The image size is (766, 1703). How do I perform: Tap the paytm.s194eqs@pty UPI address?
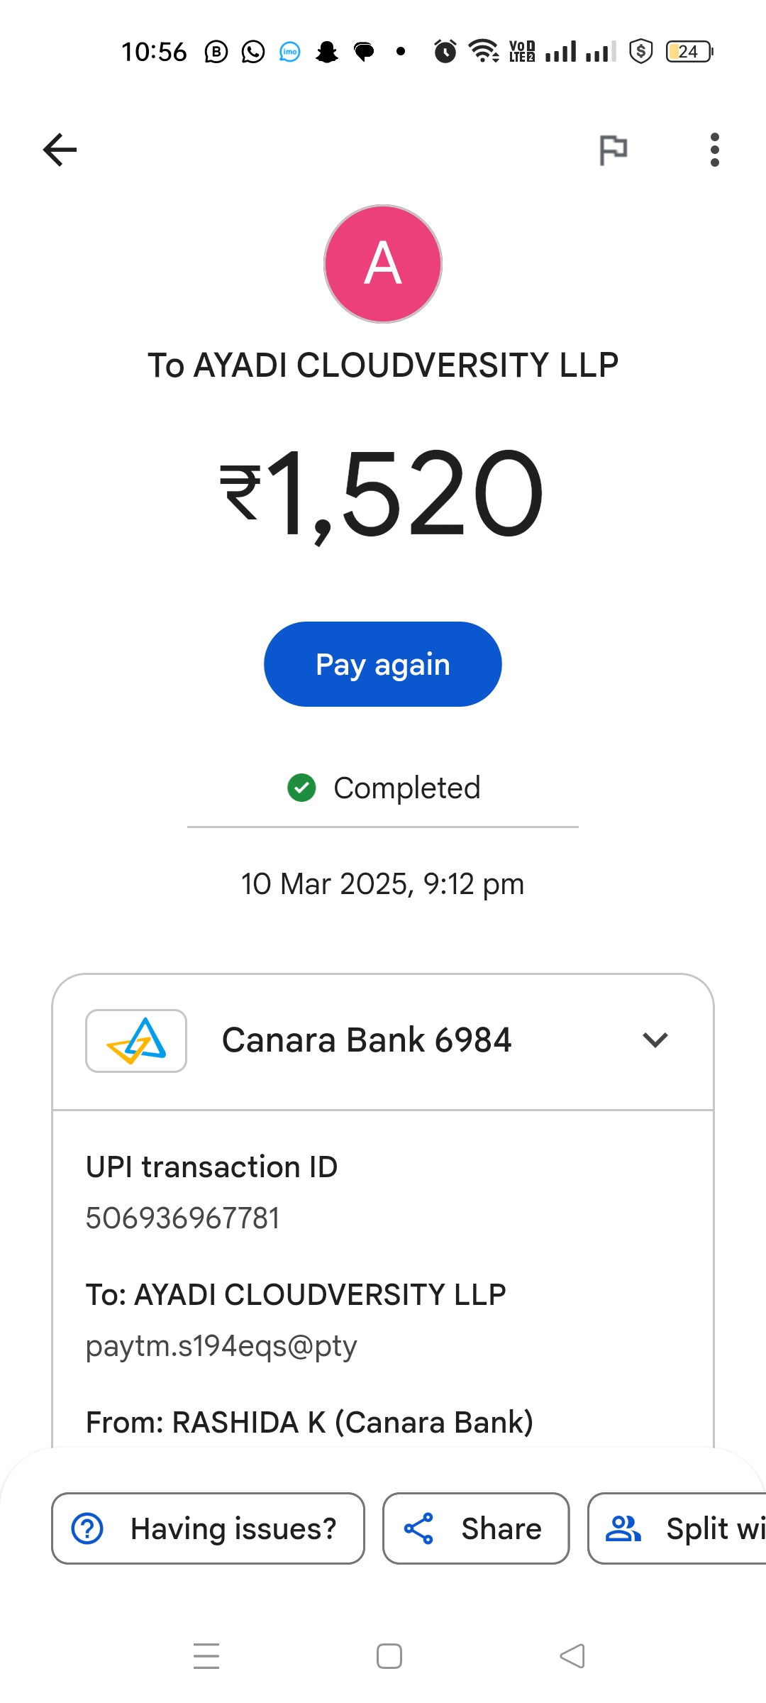[x=221, y=1346]
